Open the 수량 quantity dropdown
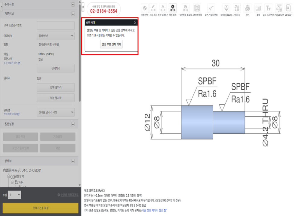The width and height of the screenshot is (308, 216). pos(14,195)
